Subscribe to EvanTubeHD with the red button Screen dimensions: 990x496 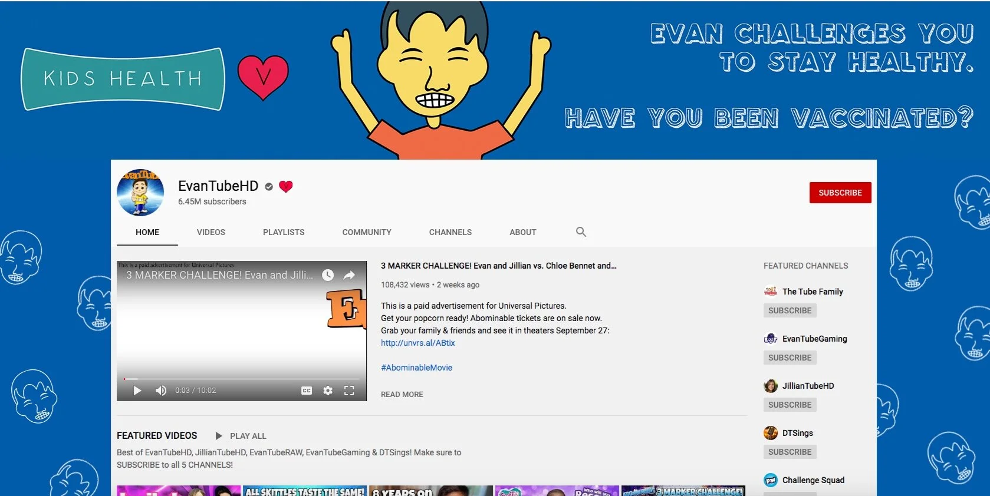click(840, 193)
